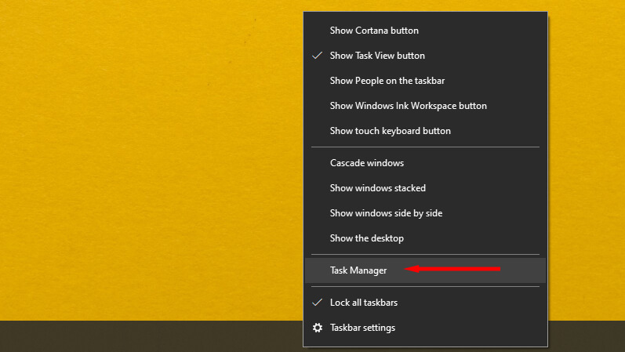This screenshot has height=352, width=625.
Task: Click checkmark beside Lock all taskbars
Action: click(318, 302)
